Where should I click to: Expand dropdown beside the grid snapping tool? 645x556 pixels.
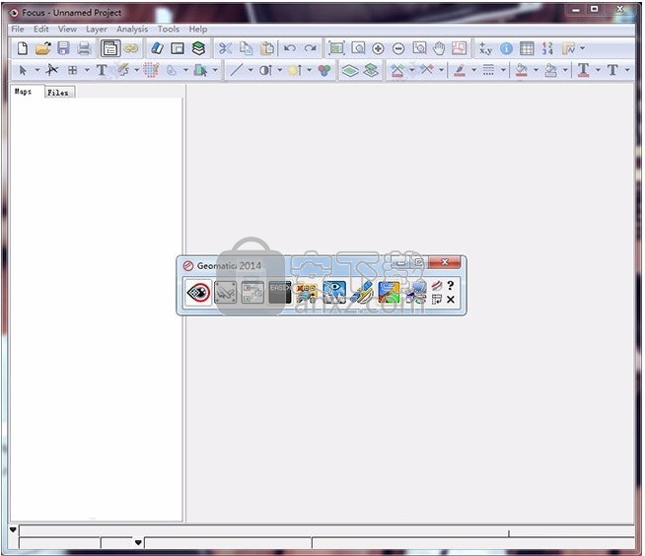[x=87, y=70]
